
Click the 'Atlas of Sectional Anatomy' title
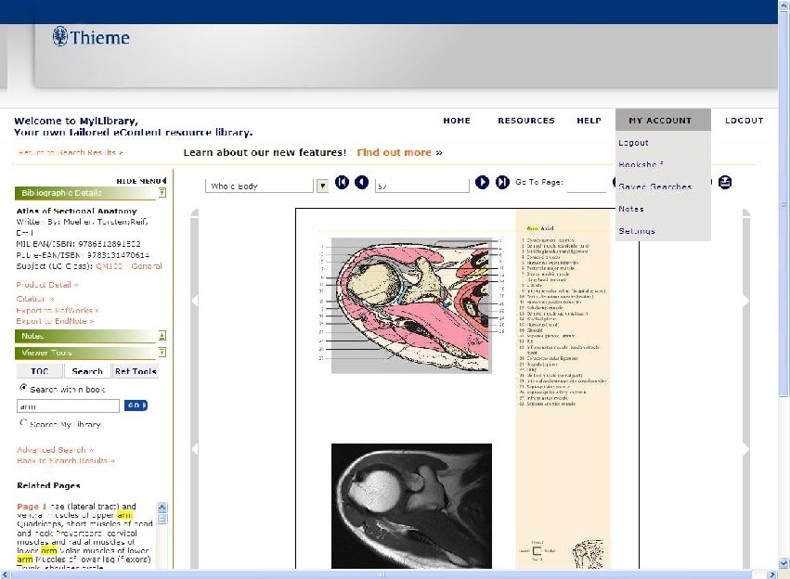pyautogui.click(x=76, y=211)
